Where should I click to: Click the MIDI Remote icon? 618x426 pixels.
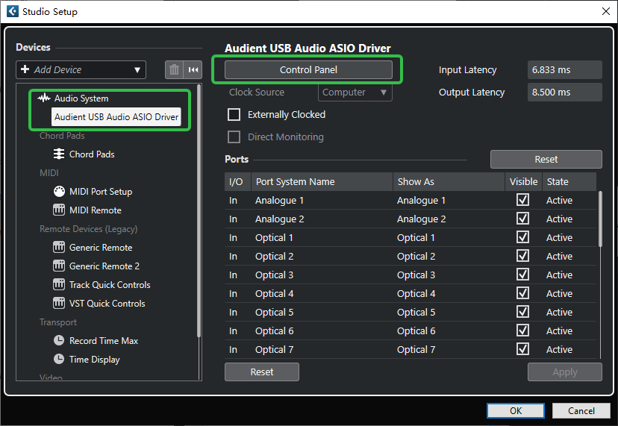(x=59, y=210)
